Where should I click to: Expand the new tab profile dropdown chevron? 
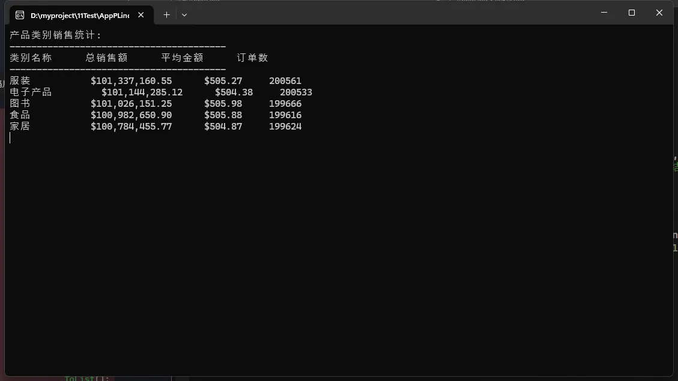(184, 15)
